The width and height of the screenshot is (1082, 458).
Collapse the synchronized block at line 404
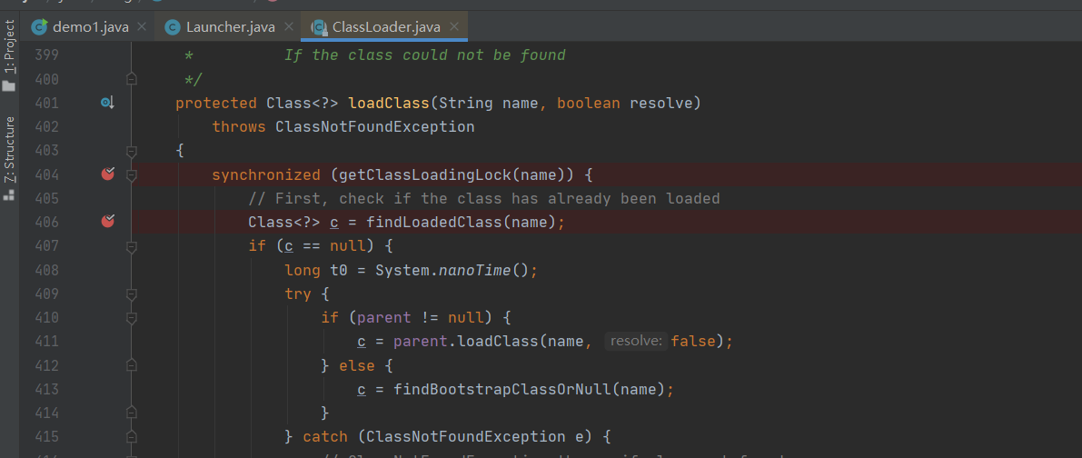[x=131, y=175]
